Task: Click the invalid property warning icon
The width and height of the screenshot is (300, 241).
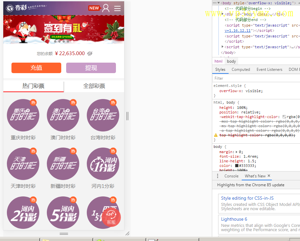Action: [216, 135]
